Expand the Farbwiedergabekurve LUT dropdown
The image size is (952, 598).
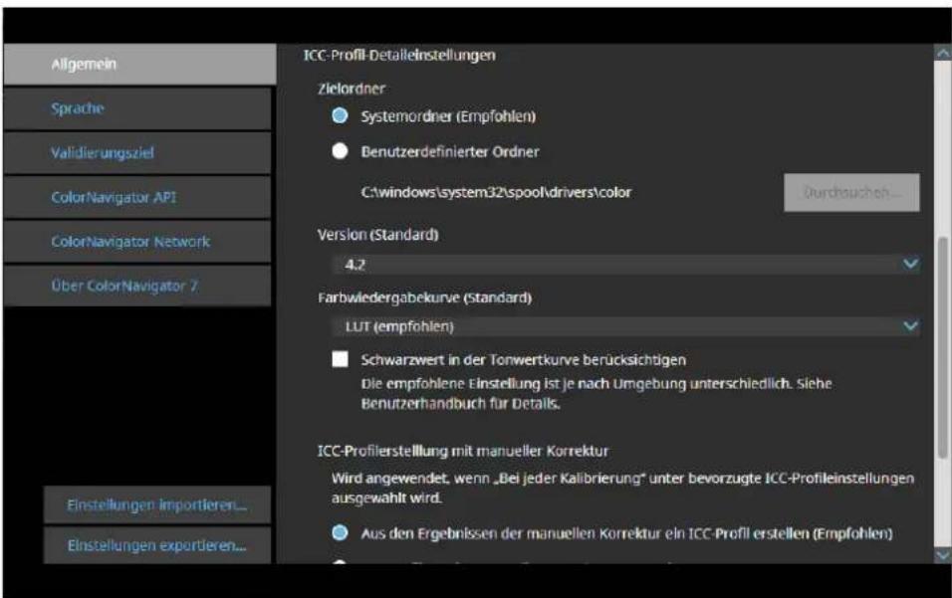pos(625,326)
